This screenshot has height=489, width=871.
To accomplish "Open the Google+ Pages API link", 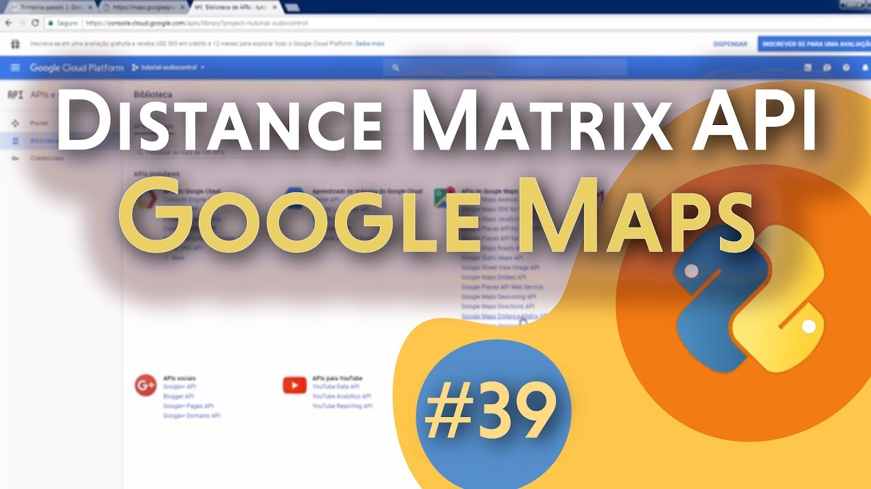I will point(188,405).
